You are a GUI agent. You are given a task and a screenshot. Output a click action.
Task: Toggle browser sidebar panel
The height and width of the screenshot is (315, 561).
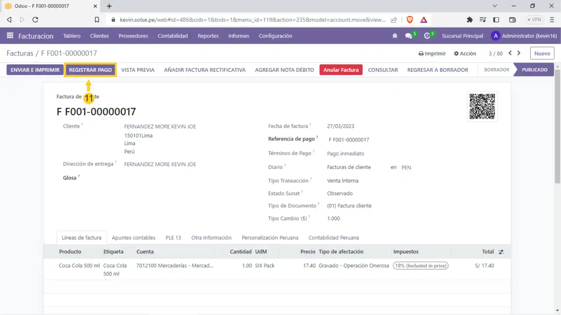[x=496, y=20]
